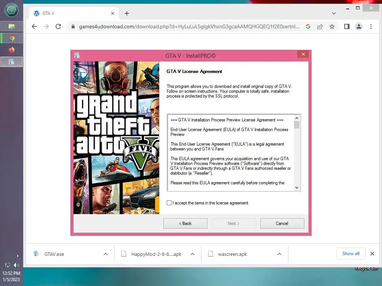Click the Google icon in address bar
The image size is (382, 286).
pyautogui.click(x=308, y=26)
